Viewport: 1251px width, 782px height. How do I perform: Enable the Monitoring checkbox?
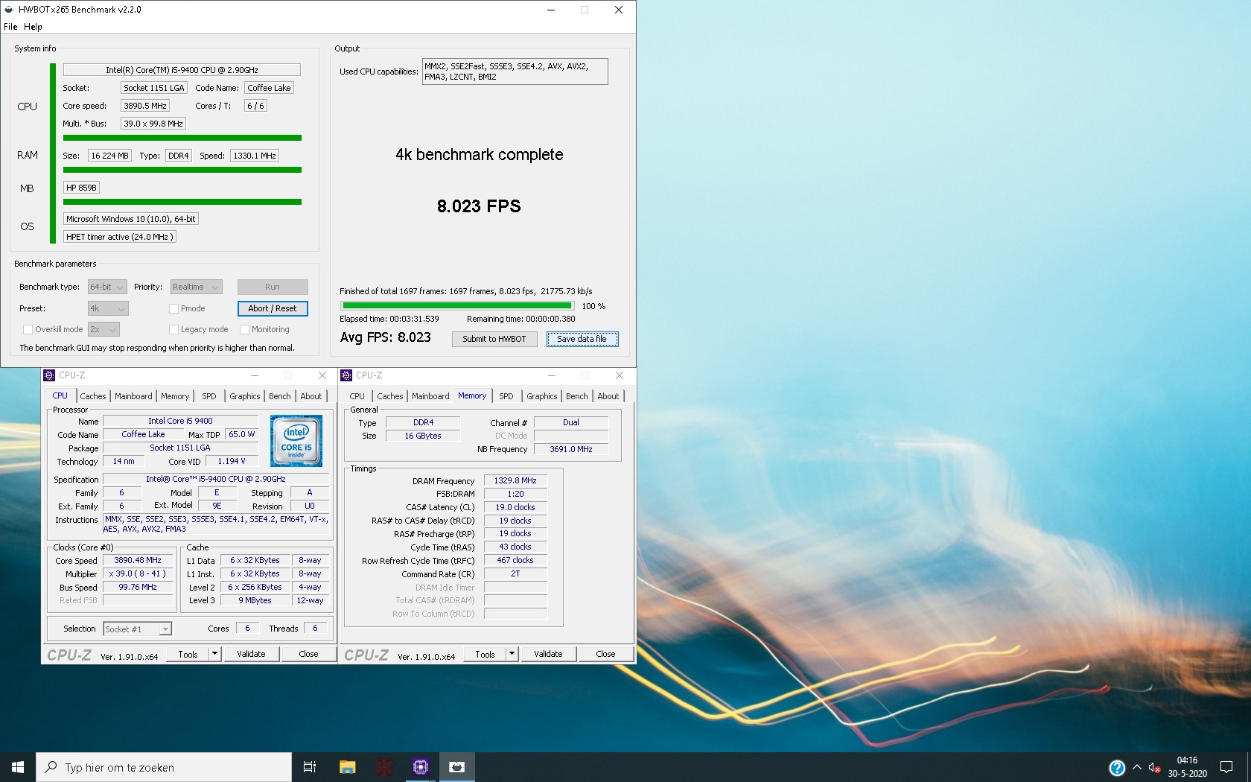244,329
